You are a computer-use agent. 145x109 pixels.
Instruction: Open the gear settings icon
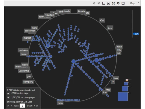pos(118,3)
